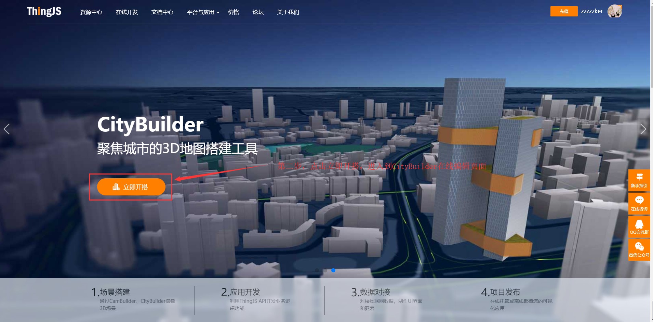Screen dimensions: 653x322
Task: Click the 立即开搭 button
Action: pyautogui.click(x=131, y=187)
